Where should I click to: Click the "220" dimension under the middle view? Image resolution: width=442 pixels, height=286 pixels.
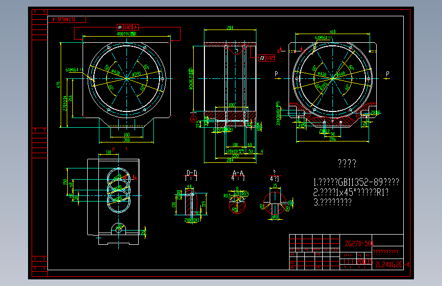tap(235, 156)
